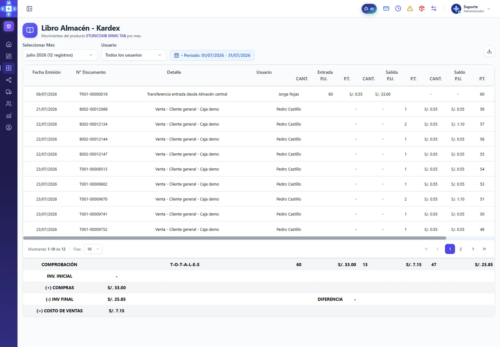Image resolution: width=500 pixels, height=347 pixels.
Task: Click the next page chevron
Action: tap(473, 249)
